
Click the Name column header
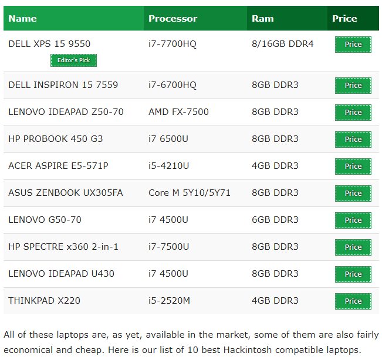click(x=23, y=19)
